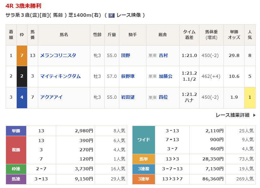This screenshot has width=260, height=188.
Task: Click the black frame number 2 cell
Action: (x=22, y=76)
